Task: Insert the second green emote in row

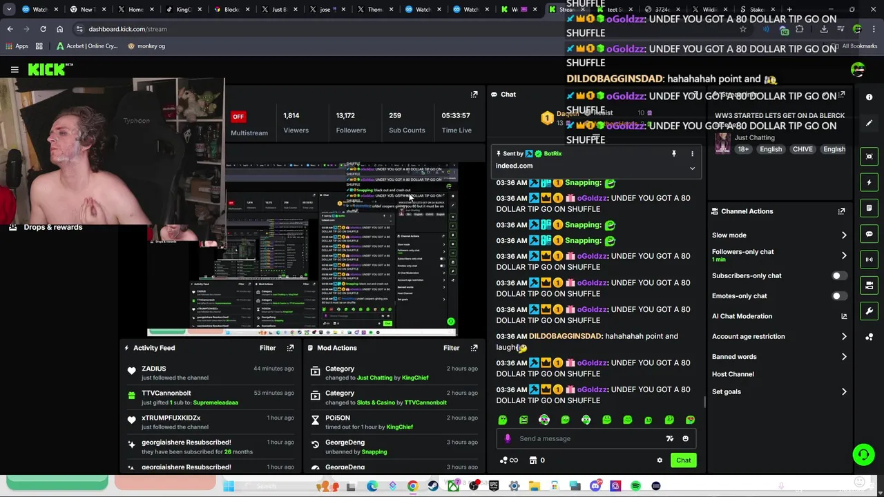Action: coord(523,420)
